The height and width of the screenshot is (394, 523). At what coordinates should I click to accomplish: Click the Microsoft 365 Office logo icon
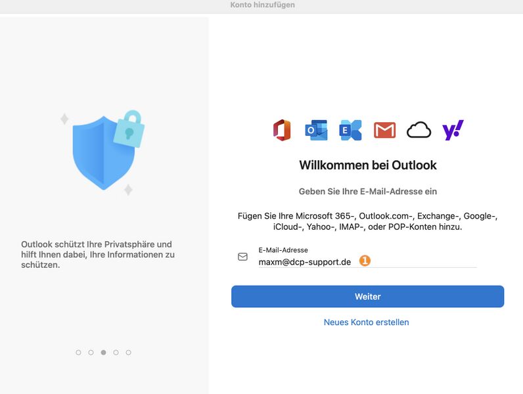tap(282, 130)
